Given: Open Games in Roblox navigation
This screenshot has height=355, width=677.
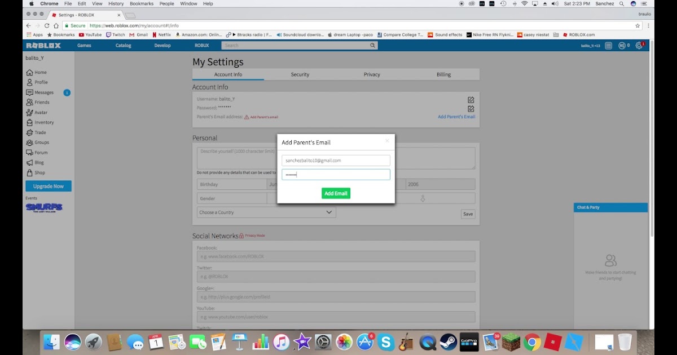Looking at the screenshot, I should point(84,46).
